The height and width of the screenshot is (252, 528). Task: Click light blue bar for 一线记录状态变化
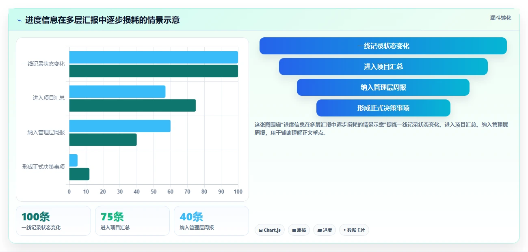coord(154,57)
